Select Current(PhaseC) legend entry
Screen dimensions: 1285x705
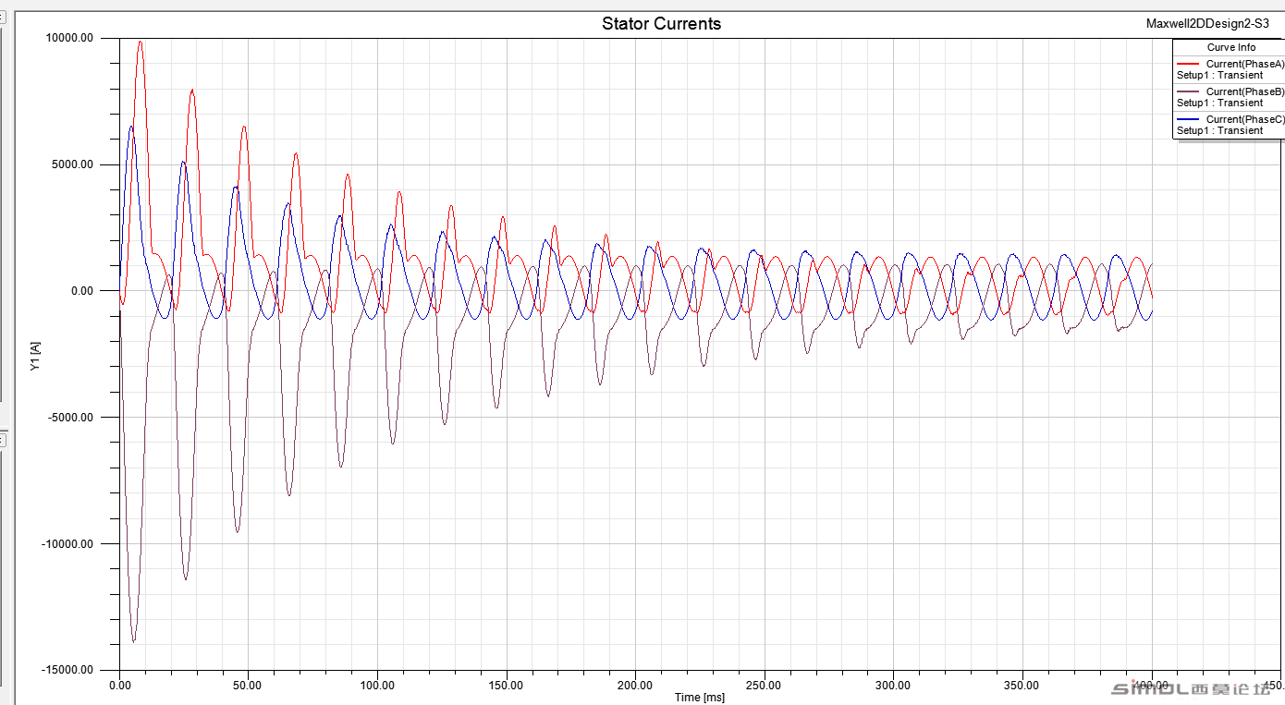coord(1245,119)
